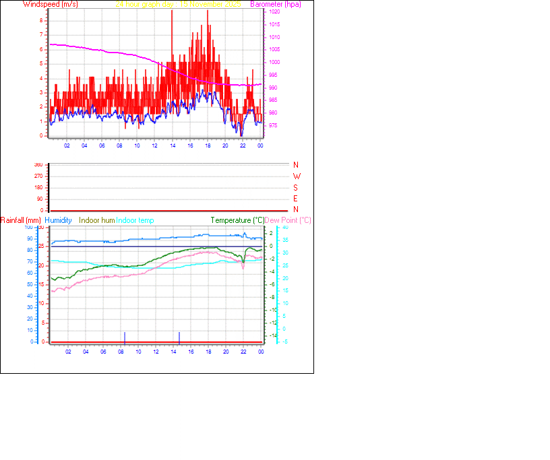Toggle the Windspeed (m/s) series label
Screen dimensions: 550x460
[x=51, y=4]
